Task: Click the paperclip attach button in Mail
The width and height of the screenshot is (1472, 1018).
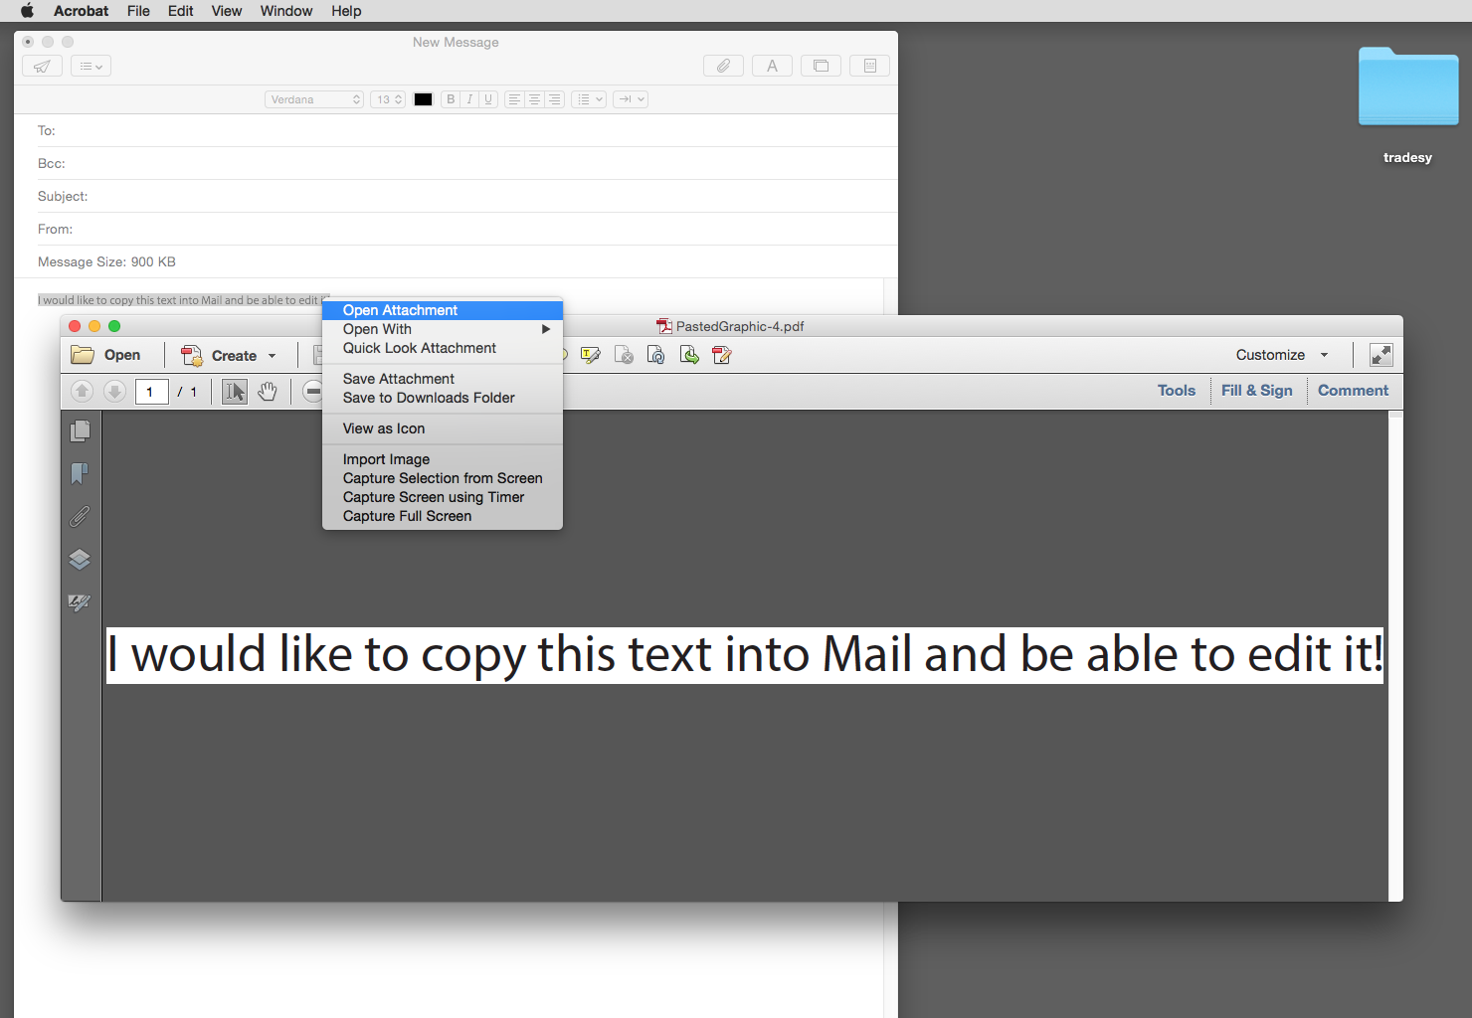Action: coord(723,66)
